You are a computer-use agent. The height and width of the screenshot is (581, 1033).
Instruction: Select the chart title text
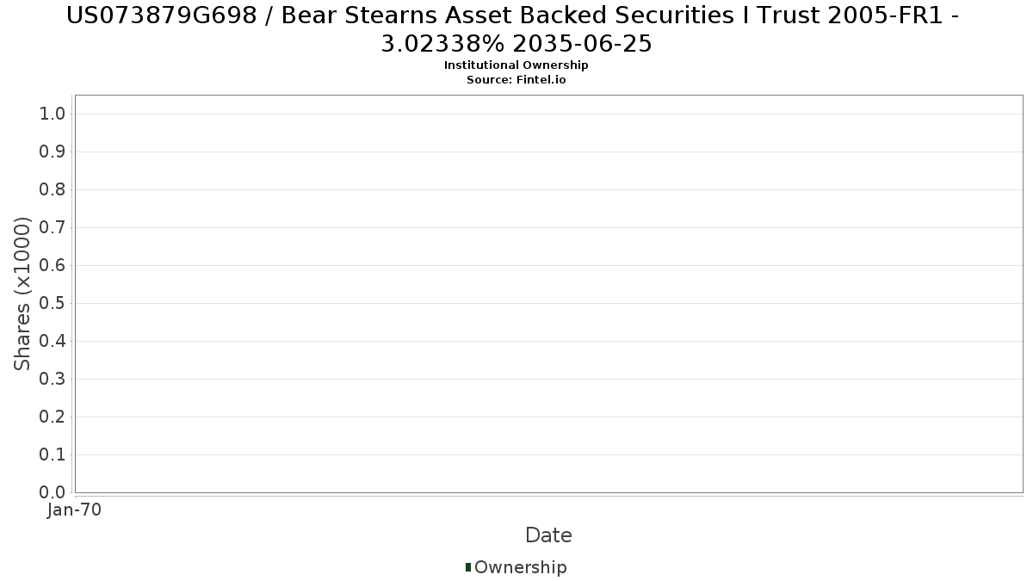(516, 28)
